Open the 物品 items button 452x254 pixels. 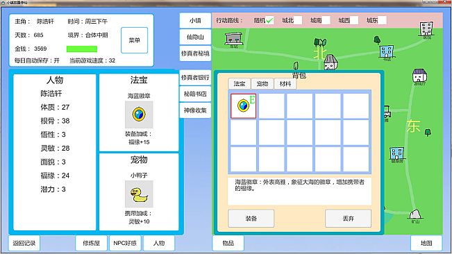click(x=228, y=243)
